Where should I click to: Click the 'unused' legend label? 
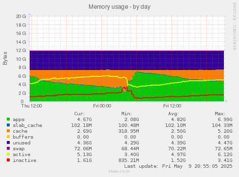click(x=21, y=143)
